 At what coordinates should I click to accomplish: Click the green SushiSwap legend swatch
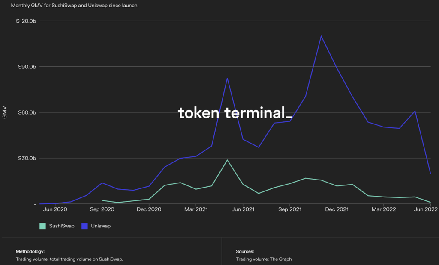click(x=42, y=226)
